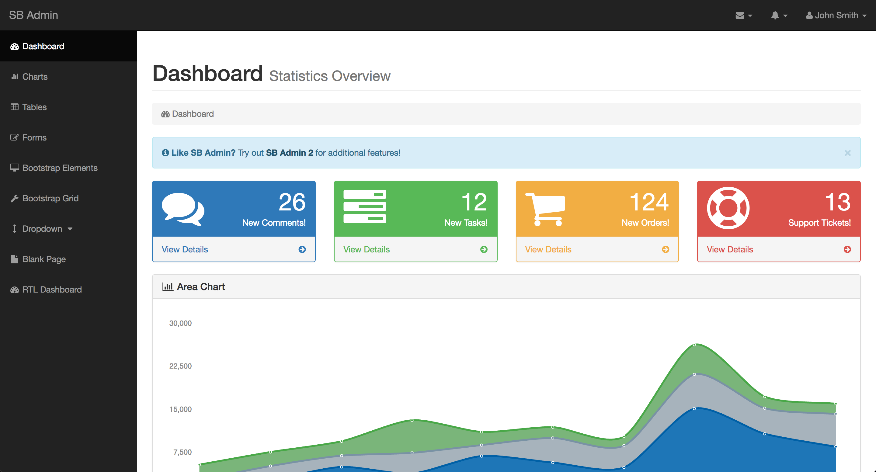Image resolution: width=876 pixels, height=472 pixels.
Task: Click the file icon beside Blank Page
Action: point(14,259)
